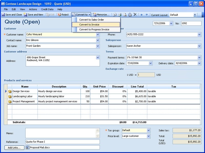Click the Sales tax amount field
205x153 pixels.
(187, 130)
